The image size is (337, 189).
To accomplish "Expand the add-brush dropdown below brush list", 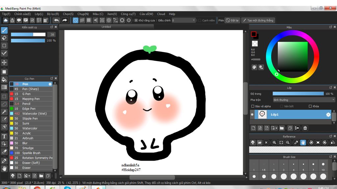I will click(29, 176).
